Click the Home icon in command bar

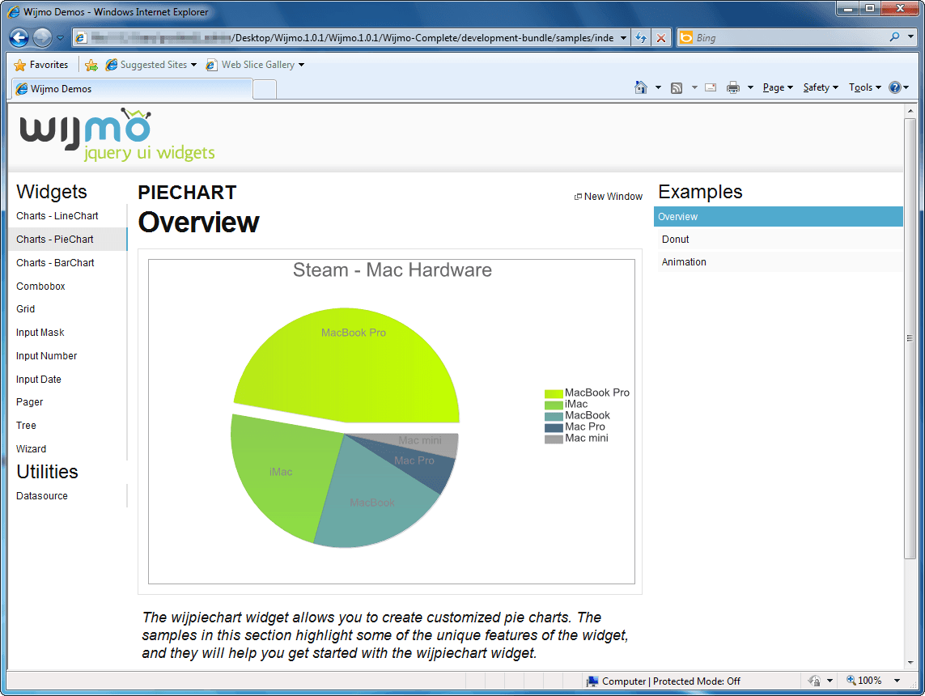(x=641, y=87)
